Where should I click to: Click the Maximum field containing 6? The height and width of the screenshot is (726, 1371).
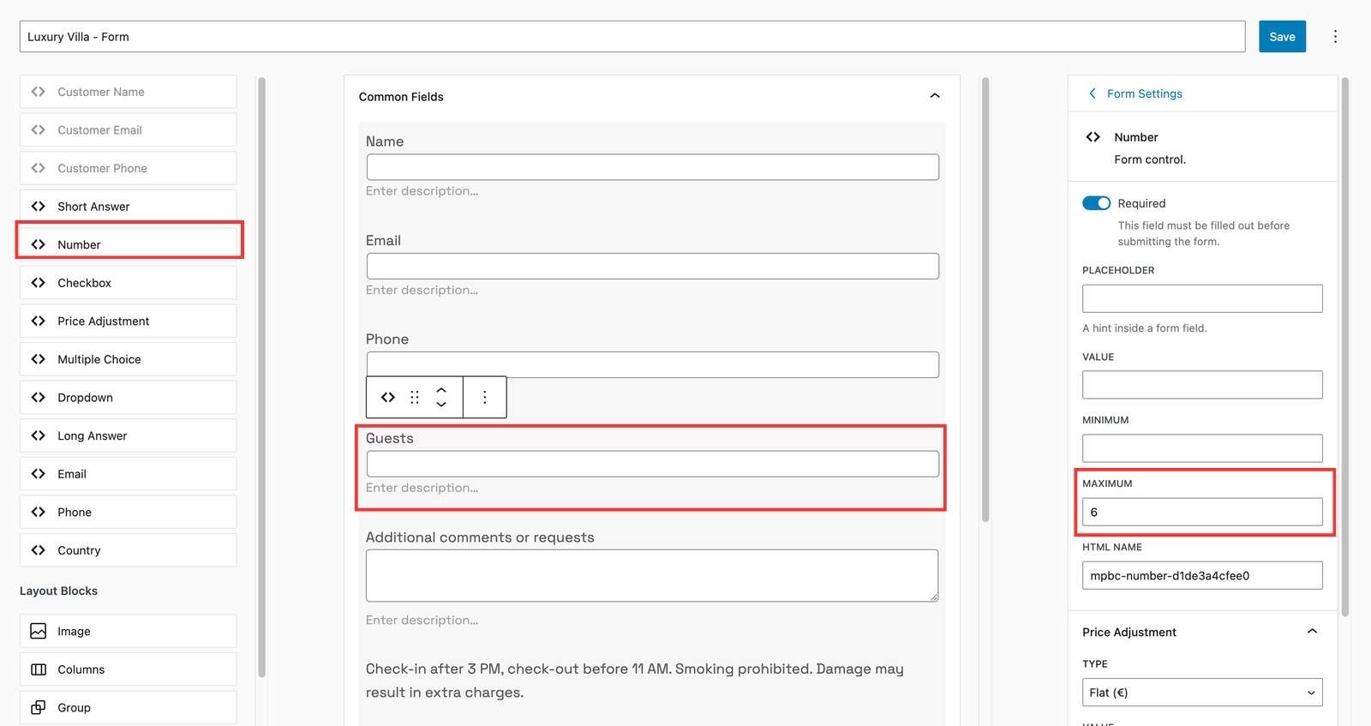[x=1202, y=512]
